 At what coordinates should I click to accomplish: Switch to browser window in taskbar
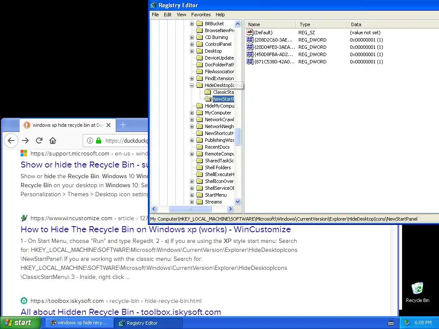pos(79,323)
